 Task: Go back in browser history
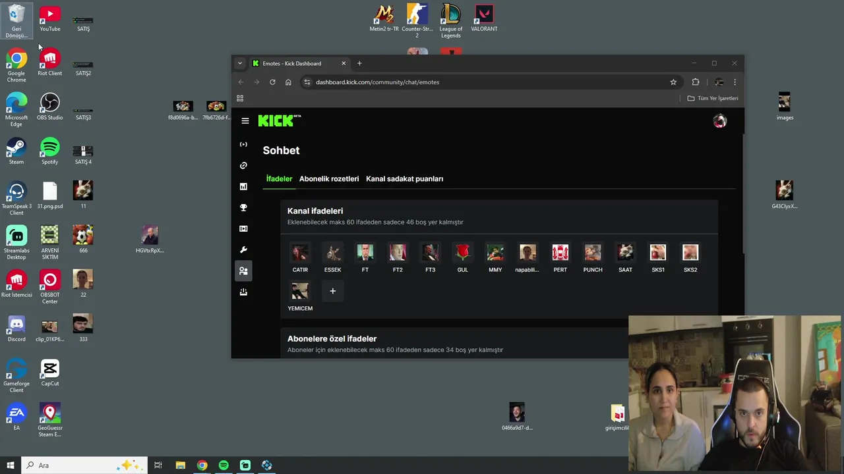pos(241,82)
